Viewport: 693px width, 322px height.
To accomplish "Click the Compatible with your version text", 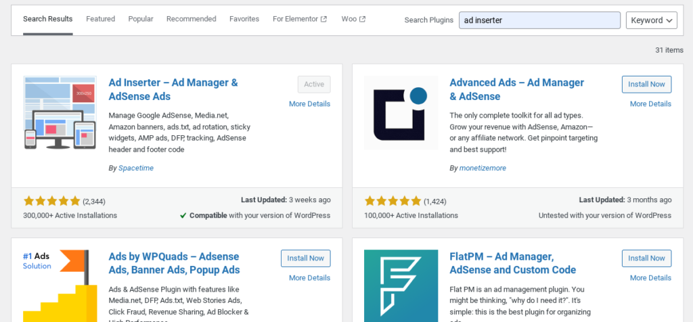I will pyautogui.click(x=260, y=216).
